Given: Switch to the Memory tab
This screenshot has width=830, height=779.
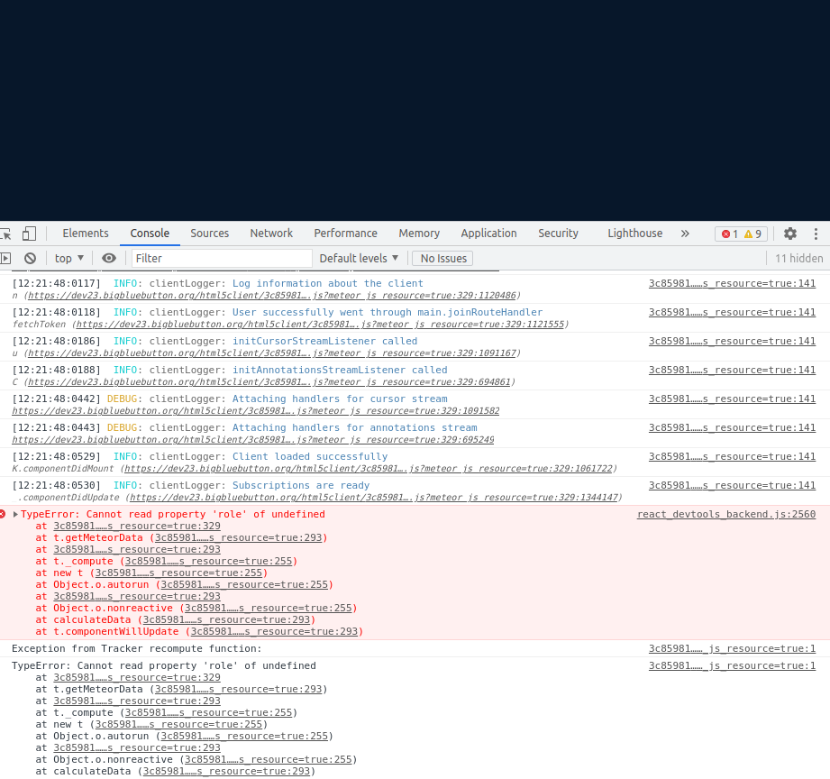Looking at the screenshot, I should coord(419,234).
